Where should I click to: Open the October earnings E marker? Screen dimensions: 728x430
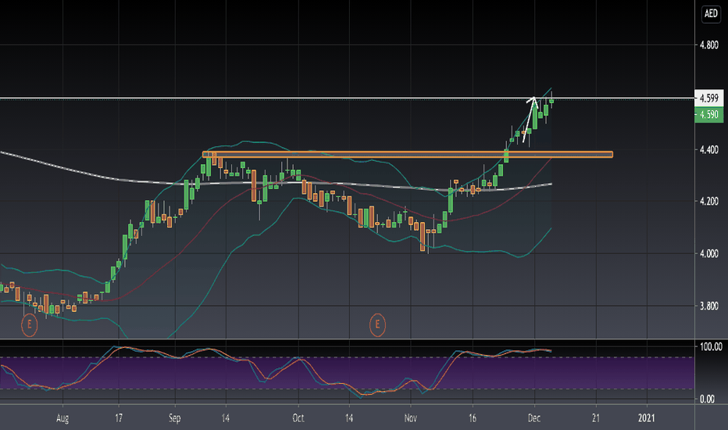click(377, 324)
